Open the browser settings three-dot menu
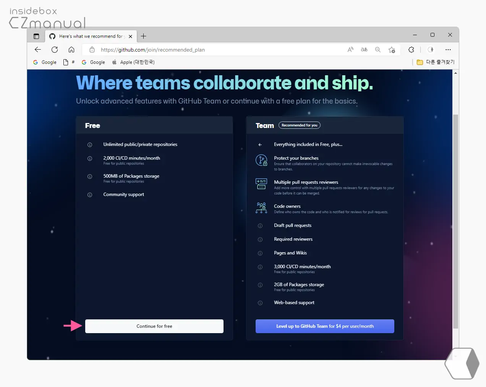Image resolution: width=486 pixels, height=387 pixels. click(448, 50)
